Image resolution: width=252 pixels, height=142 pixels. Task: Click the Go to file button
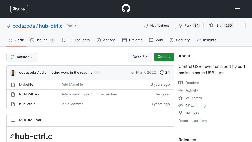click(140, 57)
